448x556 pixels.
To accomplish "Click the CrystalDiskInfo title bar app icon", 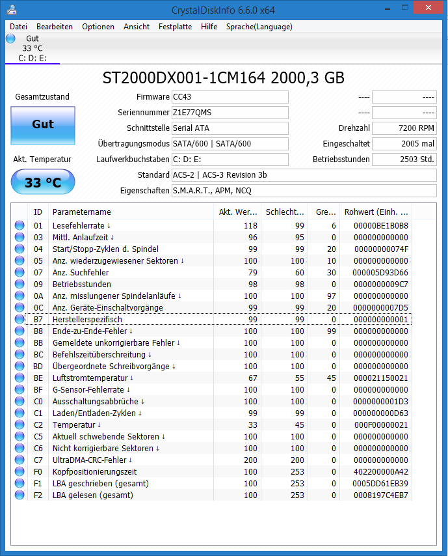I will coord(12,10).
